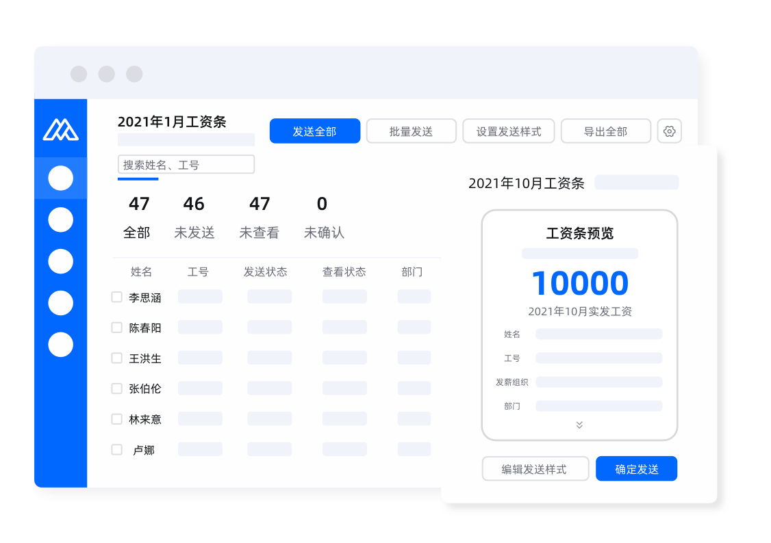Click the 2021年10月工资条 heading
This screenshot has width=771, height=543.
click(526, 183)
